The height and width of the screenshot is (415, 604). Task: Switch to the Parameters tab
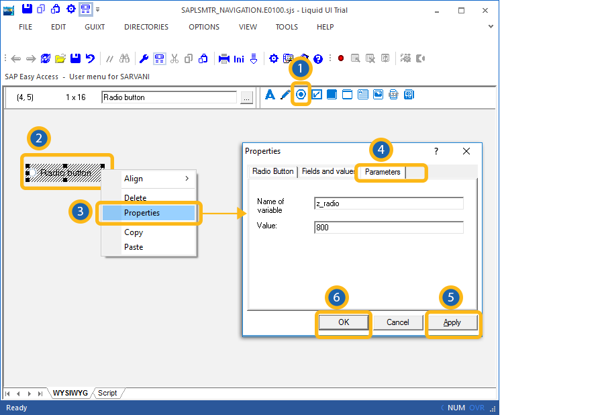pyautogui.click(x=383, y=172)
